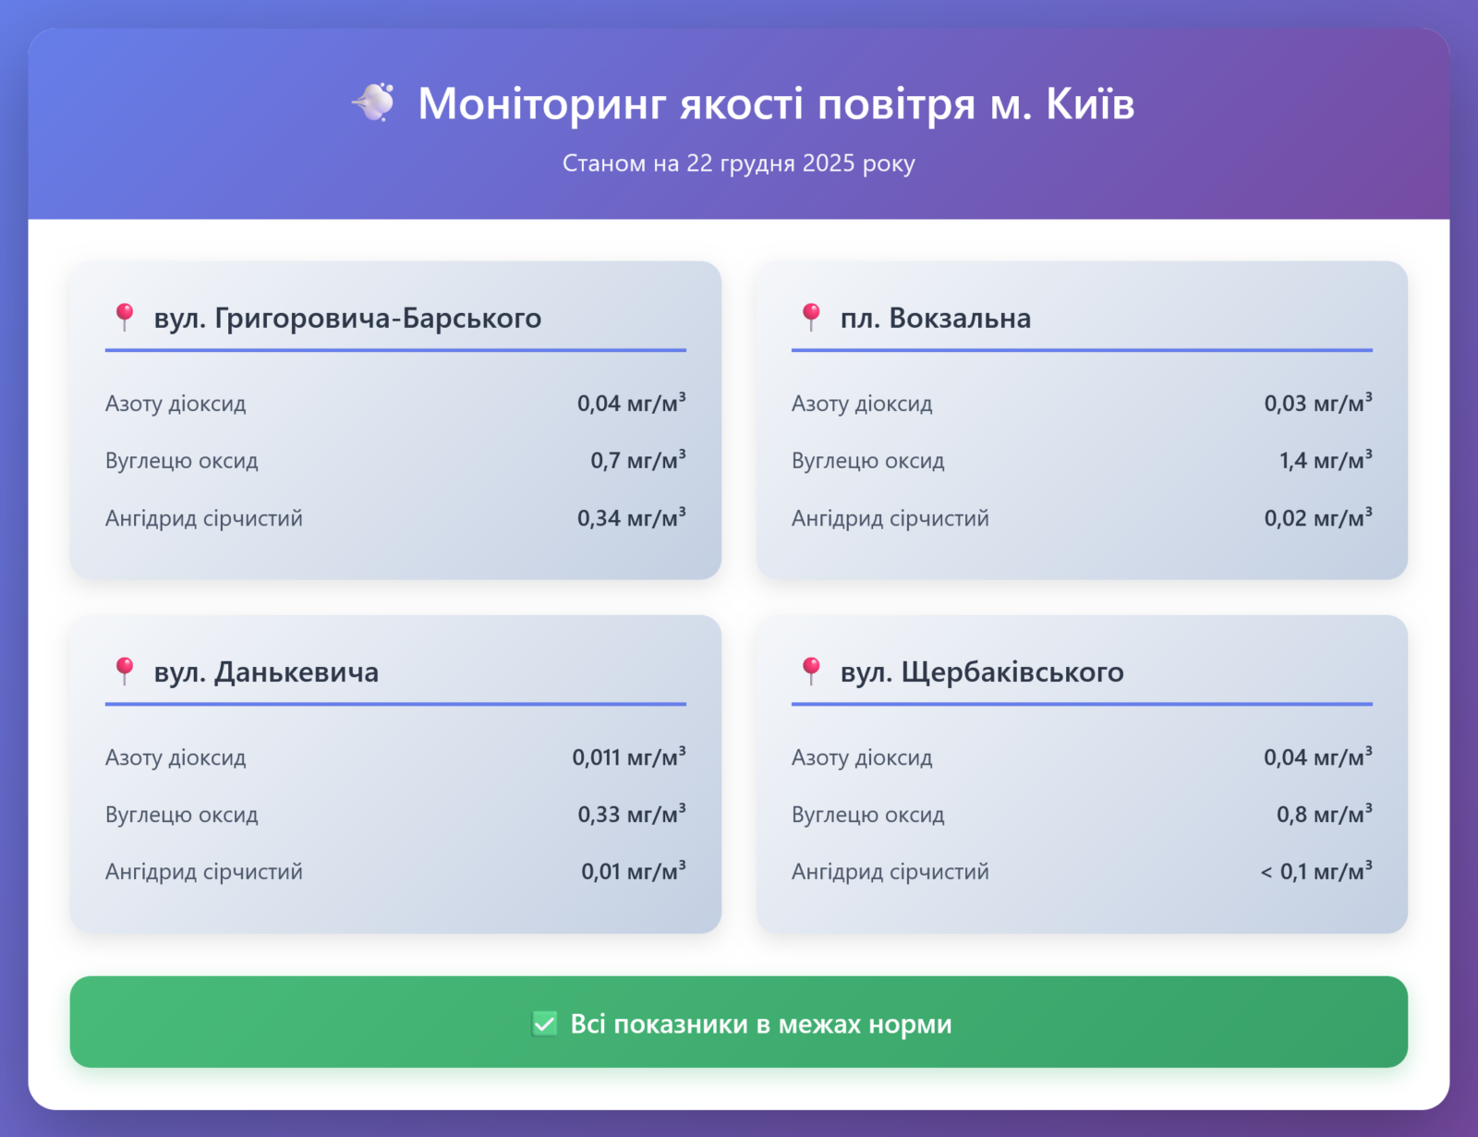The image size is (1478, 1137).
Task: Click the green checkmark in status banner
Action: click(x=544, y=1023)
